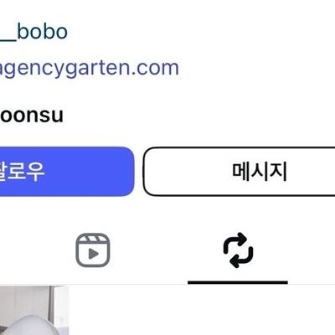Click the purple website URL in the bio
Viewport: 335px width, 335px height.
click(x=89, y=69)
